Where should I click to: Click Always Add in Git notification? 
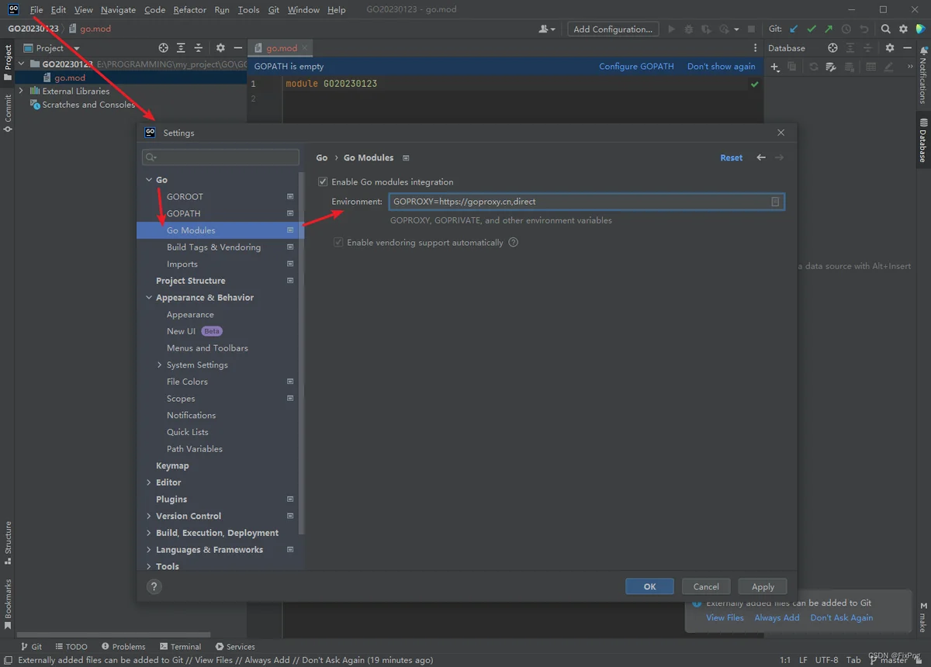click(777, 618)
